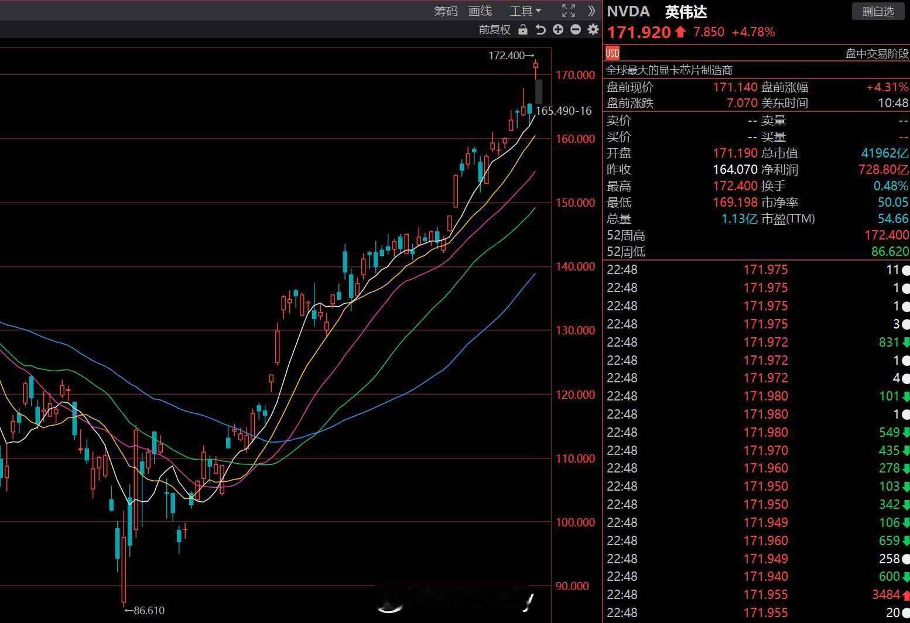
Task: Click pre-market price 171.140
Action: pyautogui.click(x=735, y=87)
